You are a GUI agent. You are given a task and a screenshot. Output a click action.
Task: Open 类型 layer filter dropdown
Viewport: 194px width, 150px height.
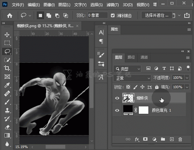click(127, 69)
